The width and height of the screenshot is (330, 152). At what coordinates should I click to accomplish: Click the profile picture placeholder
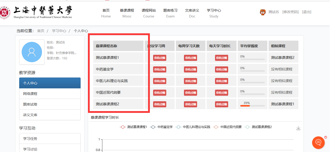click(32, 52)
